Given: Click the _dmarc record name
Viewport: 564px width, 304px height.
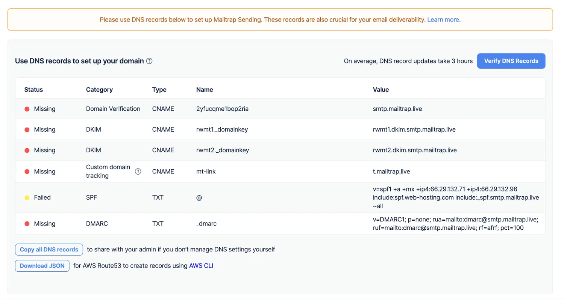Looking at the screenshot, I should (x=206, y=224).
